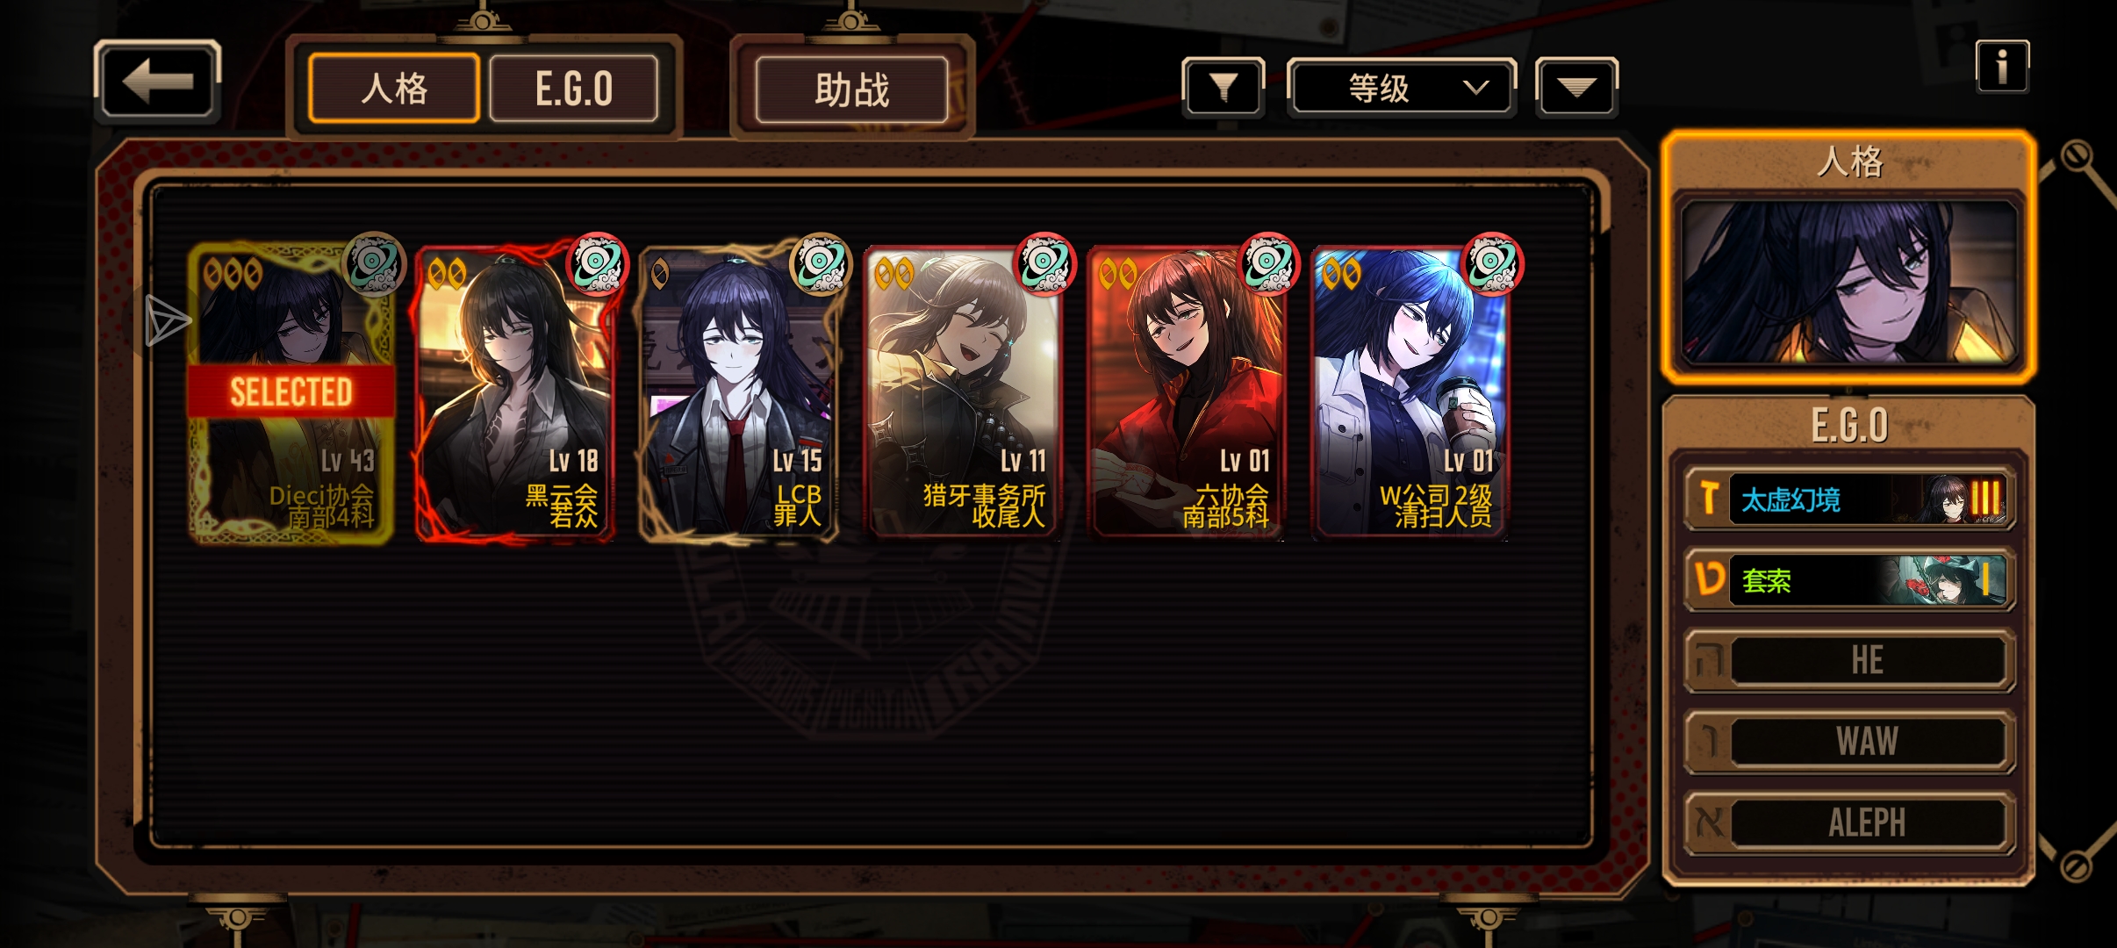Toggle sort order descending arrow button
The height and width of the screenshot is (948, 2117).
click(x=1576, y=87)
